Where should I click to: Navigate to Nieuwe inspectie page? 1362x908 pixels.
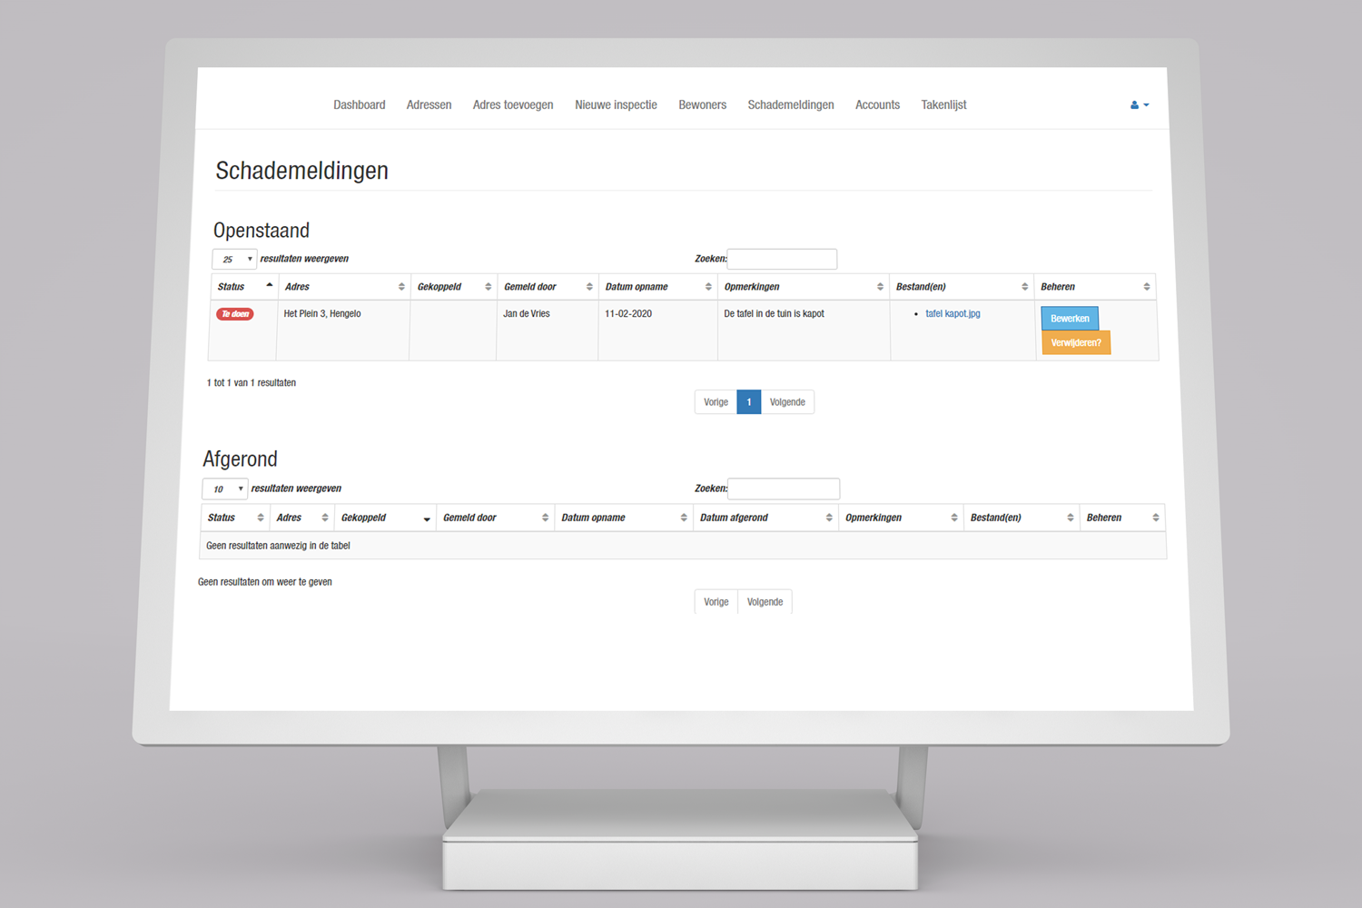click(616, 105)
